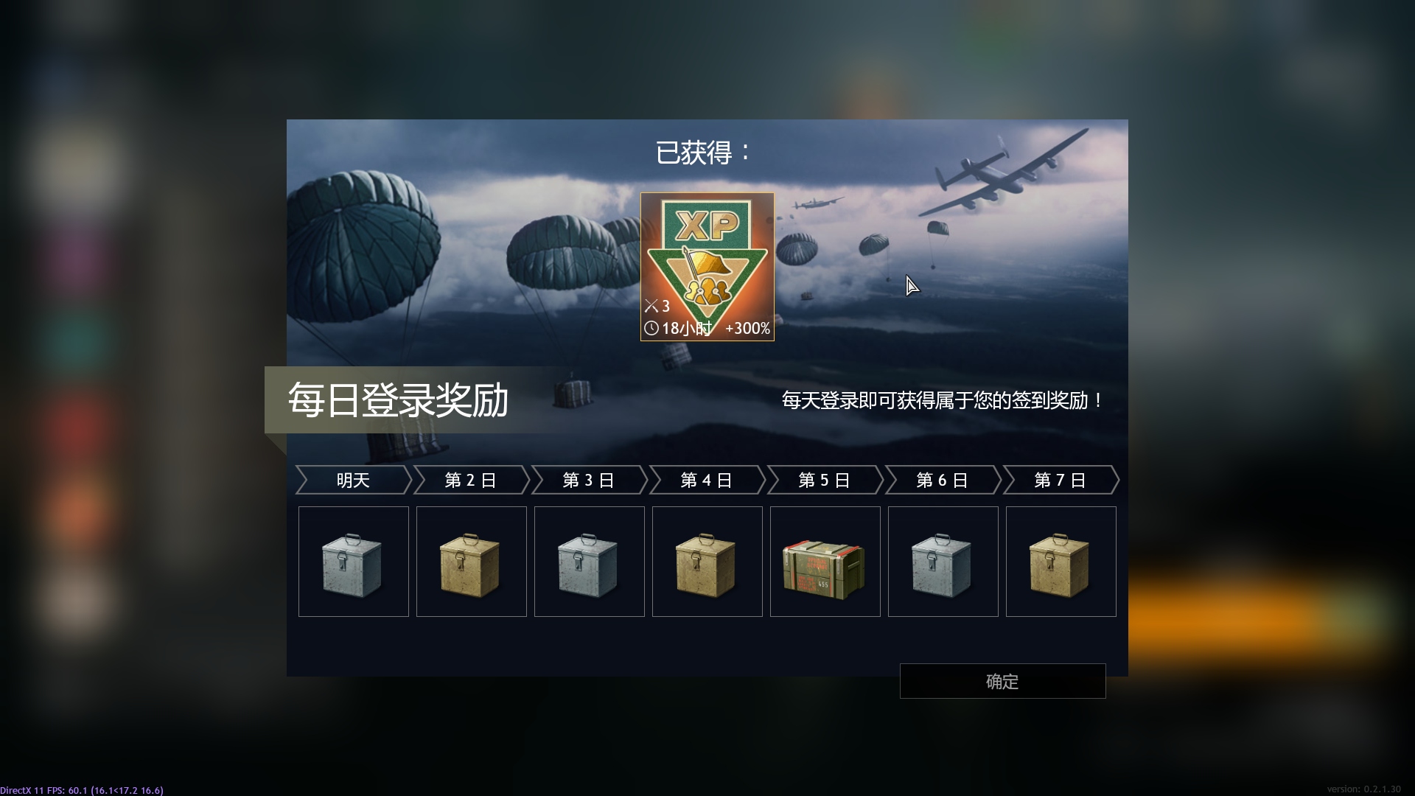
Task: Click the 第 2 日 day header
Action: pos(471,480)
